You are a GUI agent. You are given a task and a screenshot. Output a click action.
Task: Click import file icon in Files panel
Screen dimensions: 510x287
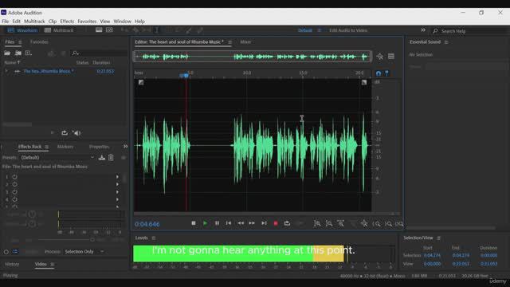(x=18, y=53)
